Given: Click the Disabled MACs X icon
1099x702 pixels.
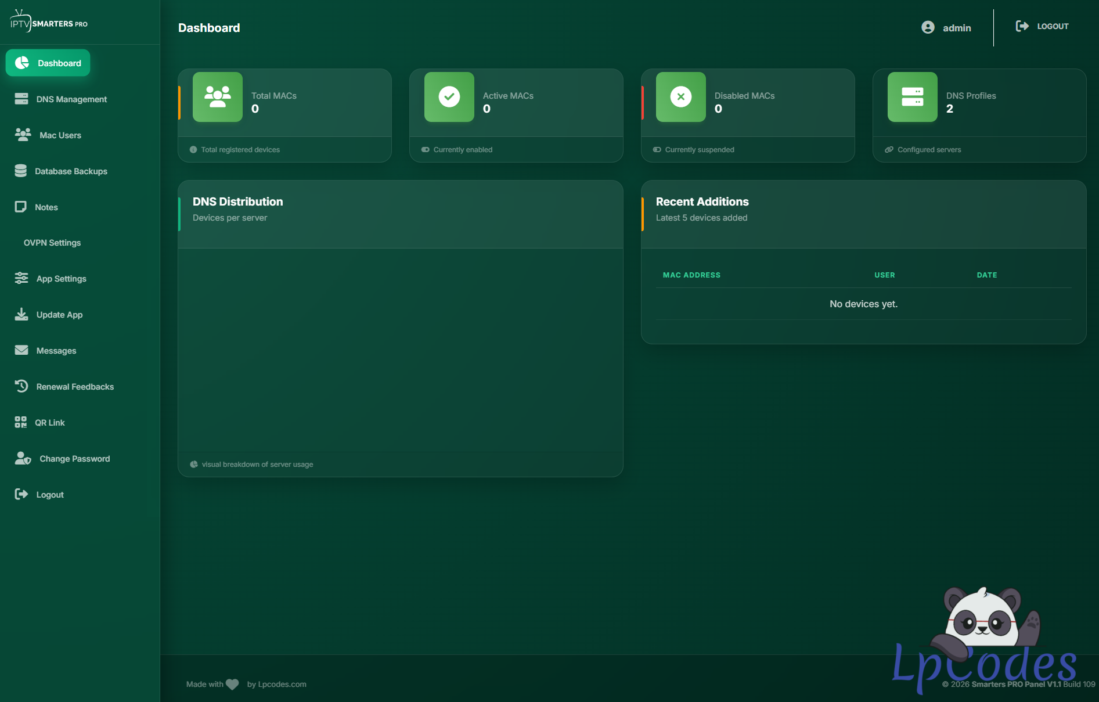Looking at the screenshot, I should pyautogui.click(x=680, y=97).
